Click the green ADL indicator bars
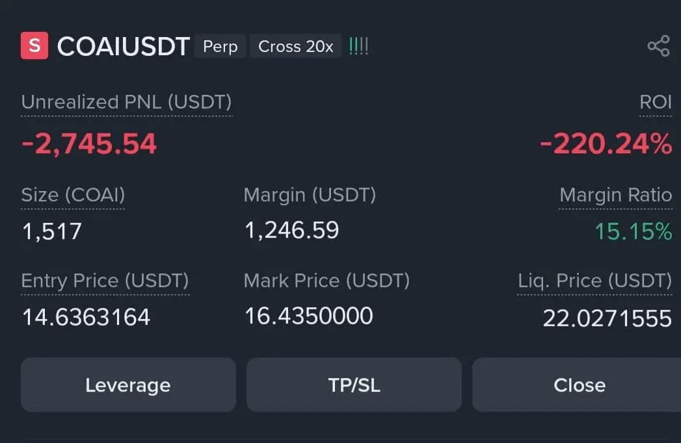 pos(358,46)
